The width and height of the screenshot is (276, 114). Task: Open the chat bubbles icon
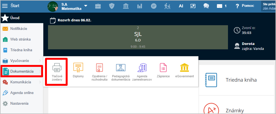(x=206, y=6)
